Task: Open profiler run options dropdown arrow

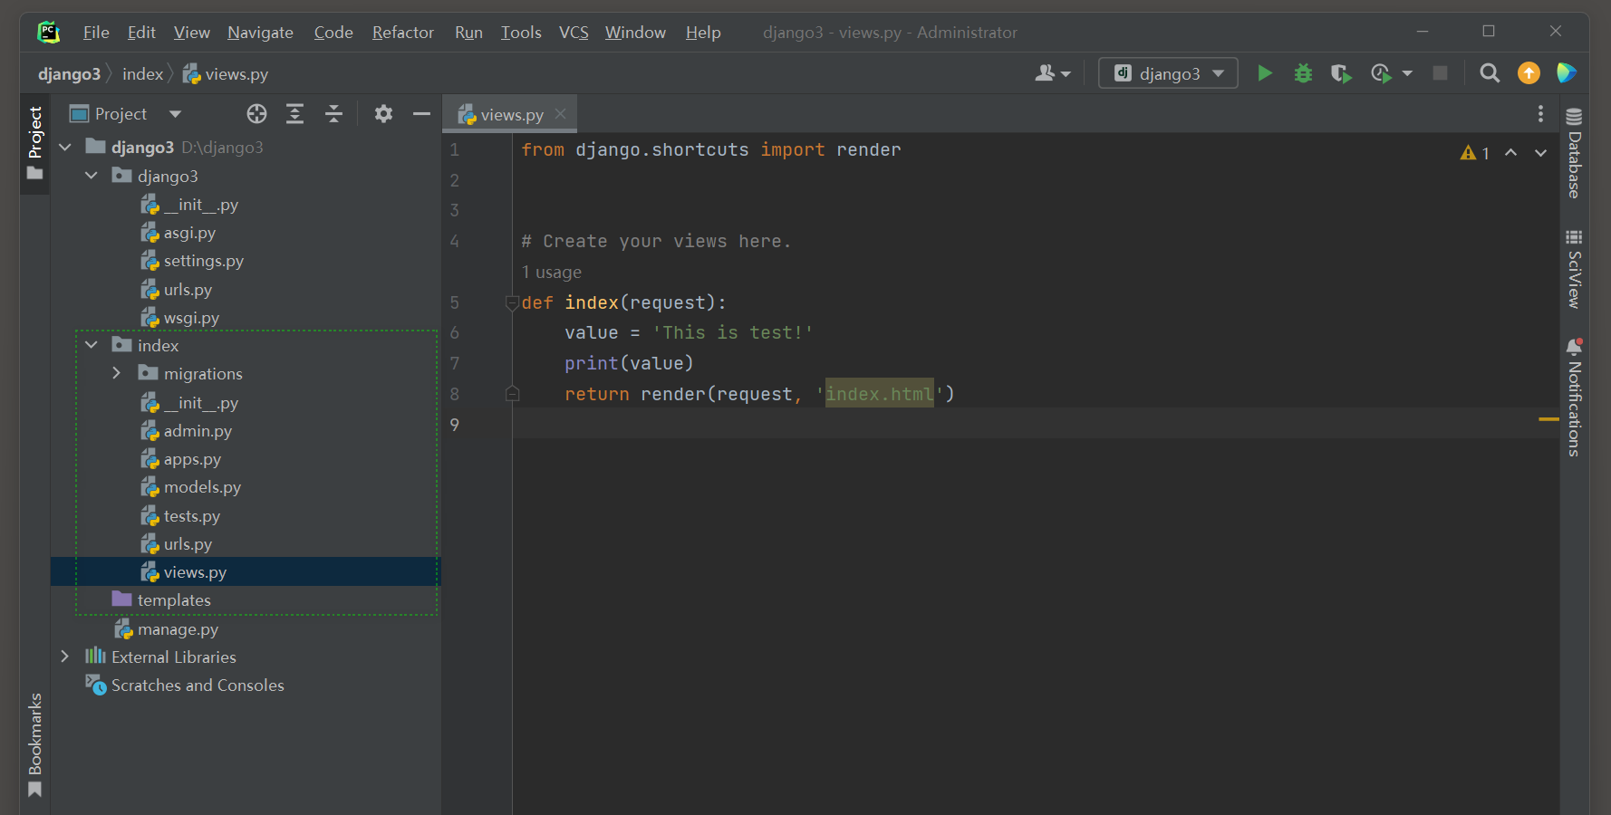Action: coord(1407,73)
